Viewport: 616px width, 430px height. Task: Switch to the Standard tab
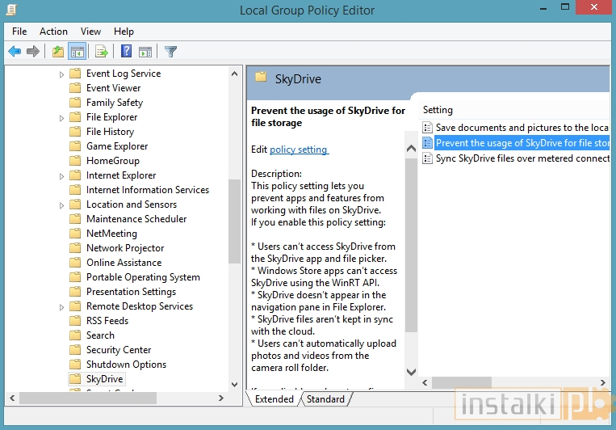[x=325, y=399]
